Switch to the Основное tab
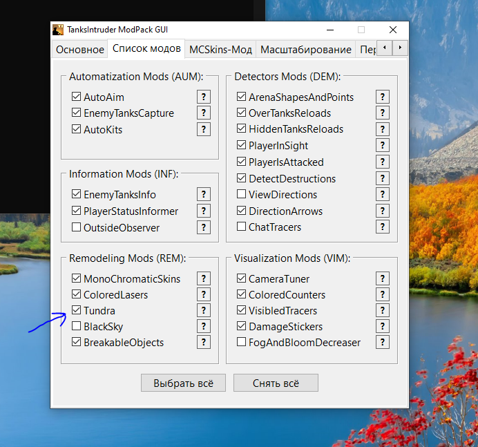Viewport: 478px width, 447px height. [79, 50]
